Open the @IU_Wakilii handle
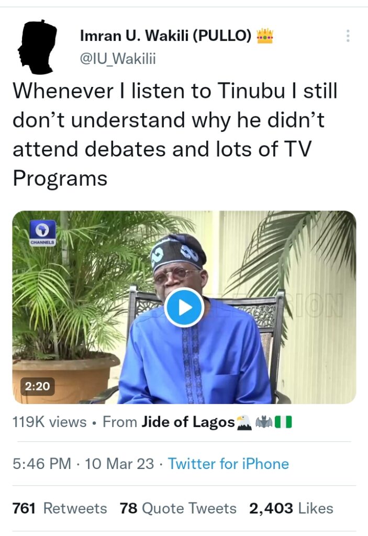This screenshot has width=368, height=536. tap(118, 59)
